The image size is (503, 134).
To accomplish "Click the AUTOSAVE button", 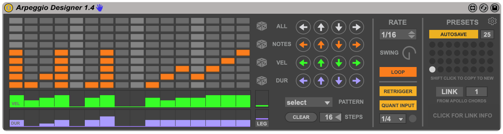I will point(454,34).
